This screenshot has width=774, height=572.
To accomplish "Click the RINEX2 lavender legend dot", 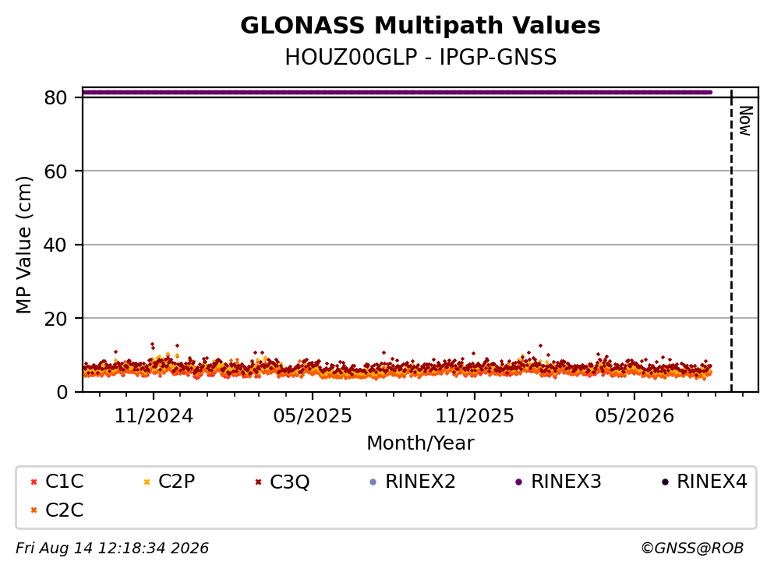I will point(373,482).
